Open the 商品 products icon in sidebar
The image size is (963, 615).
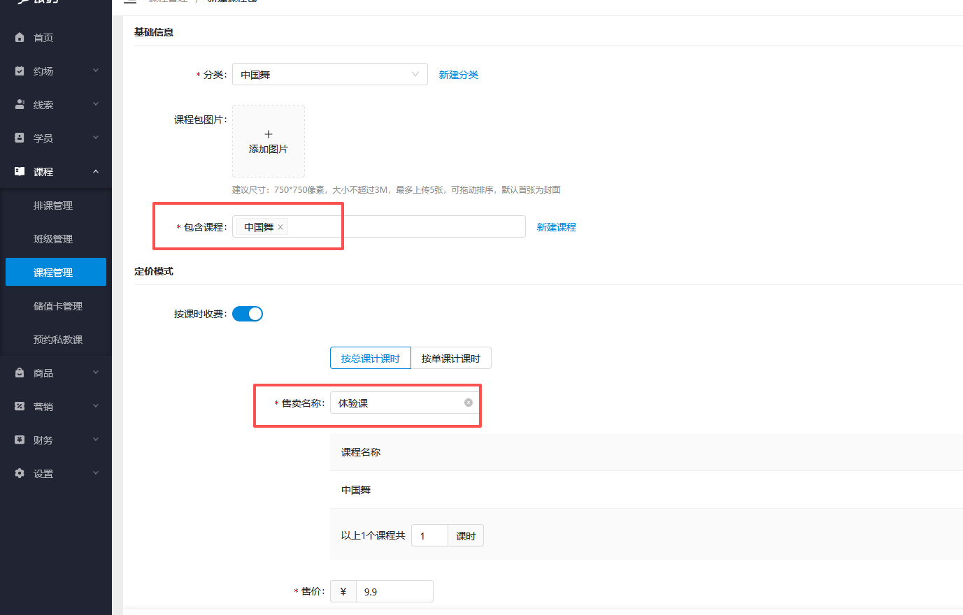tap(18, 372)
